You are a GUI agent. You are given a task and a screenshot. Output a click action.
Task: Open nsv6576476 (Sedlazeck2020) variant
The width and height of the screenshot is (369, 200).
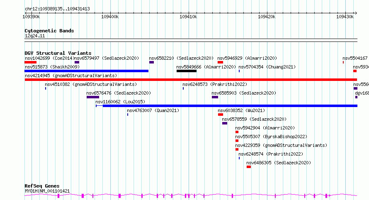[x=119, y=93]
